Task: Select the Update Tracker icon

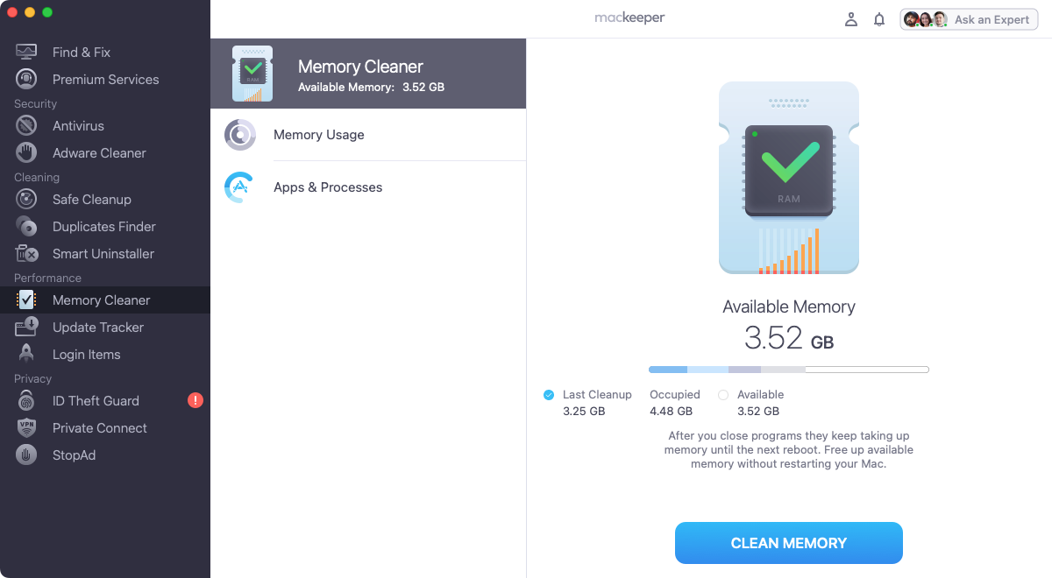Action: (27, 327)
